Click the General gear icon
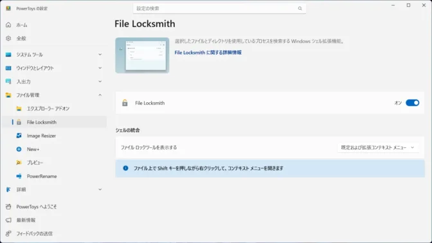The height and width of the screenshot is (243, 432). click(x=8, y=39)
